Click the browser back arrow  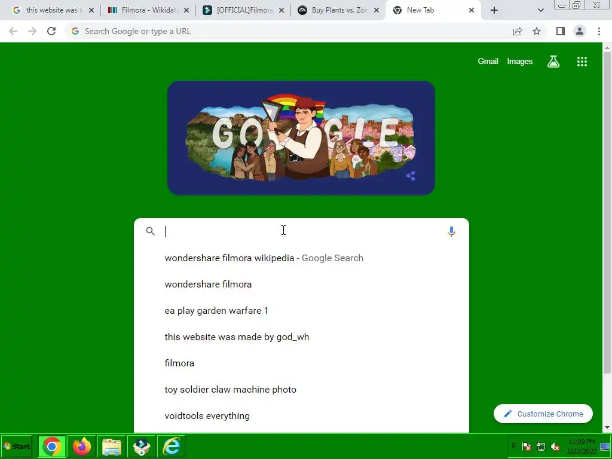pos(13,31)
